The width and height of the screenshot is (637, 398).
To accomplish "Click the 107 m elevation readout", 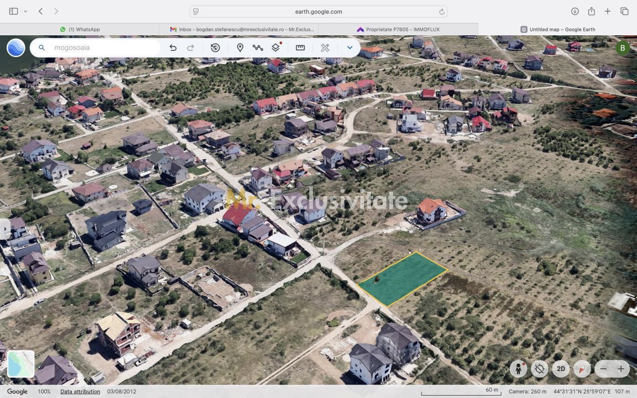I will coord(622,391).
